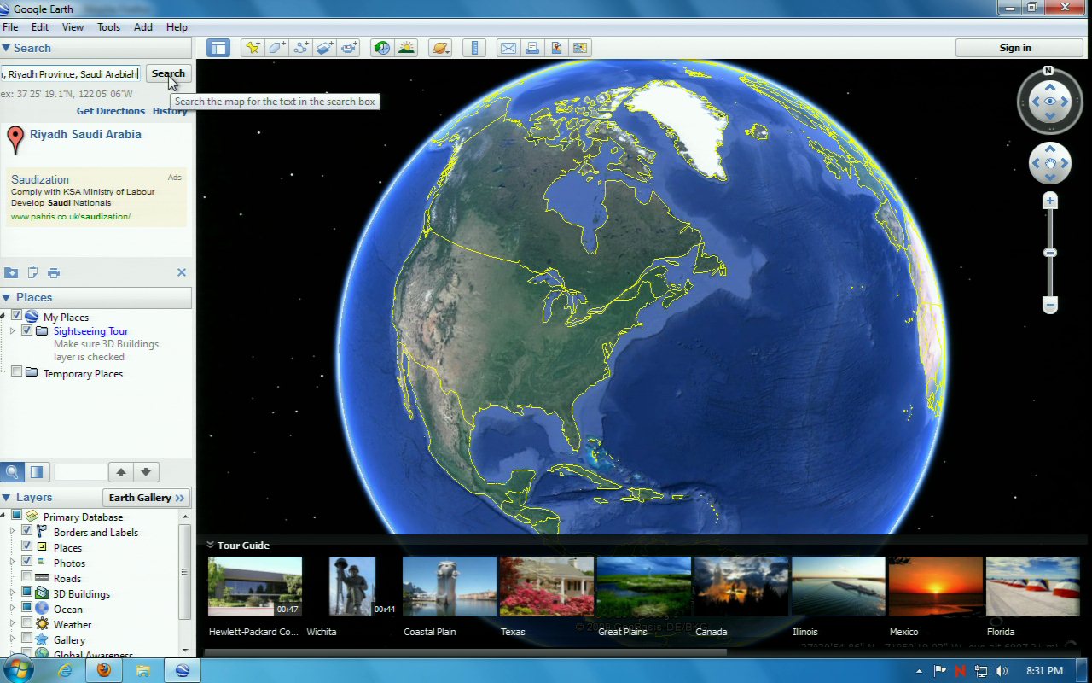Click the zoom slider handle

coord(1050,253)
